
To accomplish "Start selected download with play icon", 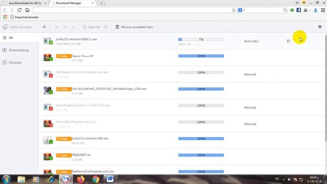I will click(x=57, y=27).
